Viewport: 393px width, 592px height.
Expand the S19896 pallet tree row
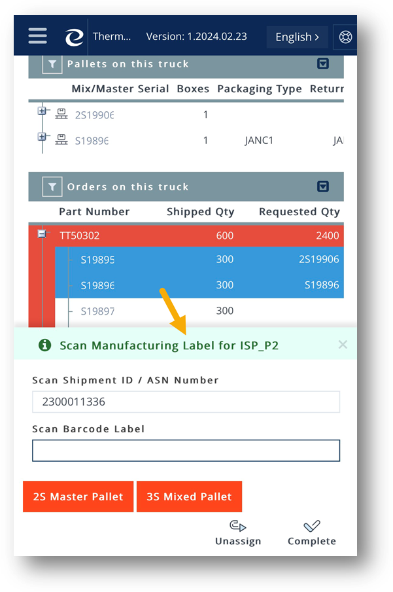pyautogui.click(x=43, y=137)
